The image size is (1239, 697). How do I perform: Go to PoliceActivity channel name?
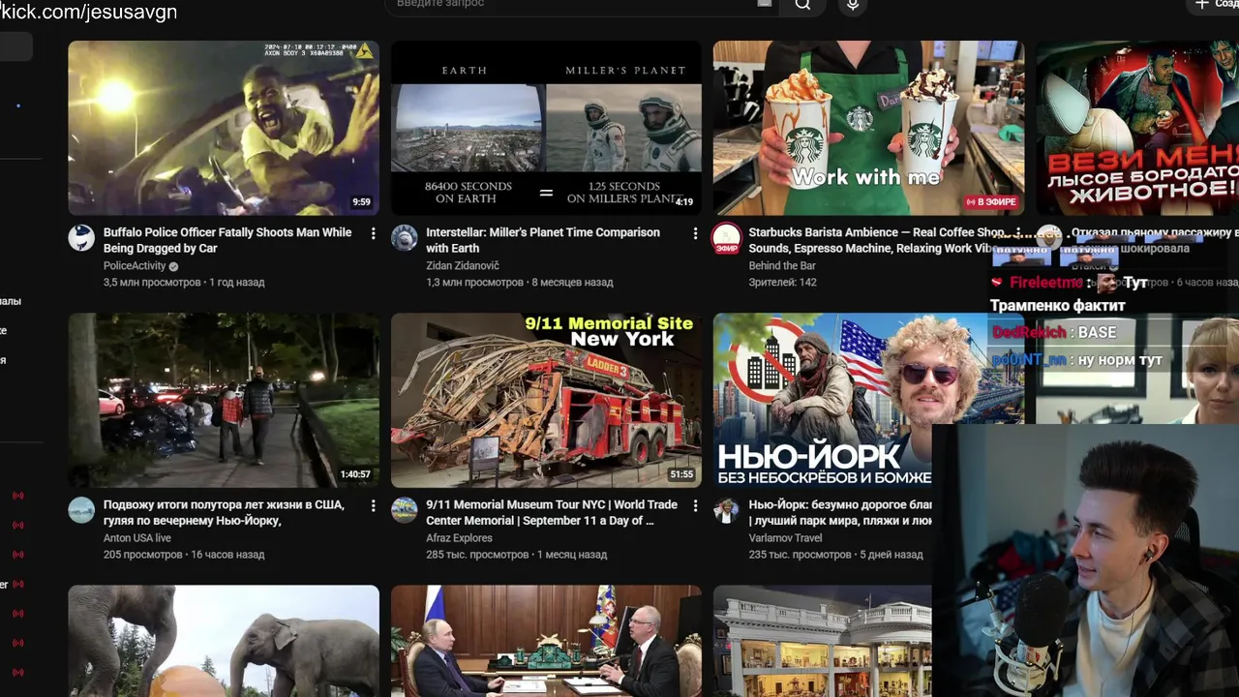click(135, 266)
